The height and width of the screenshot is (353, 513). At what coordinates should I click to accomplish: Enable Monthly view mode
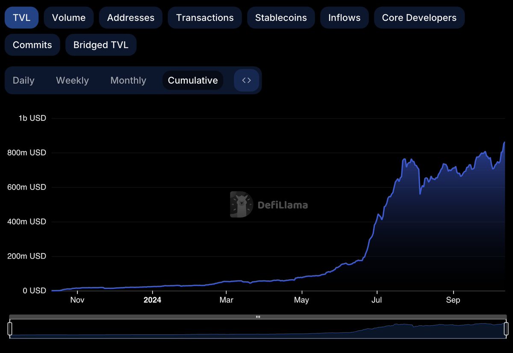128,80
